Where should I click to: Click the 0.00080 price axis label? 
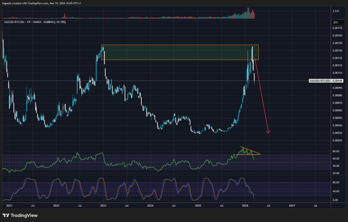click(x=337, y=95)
